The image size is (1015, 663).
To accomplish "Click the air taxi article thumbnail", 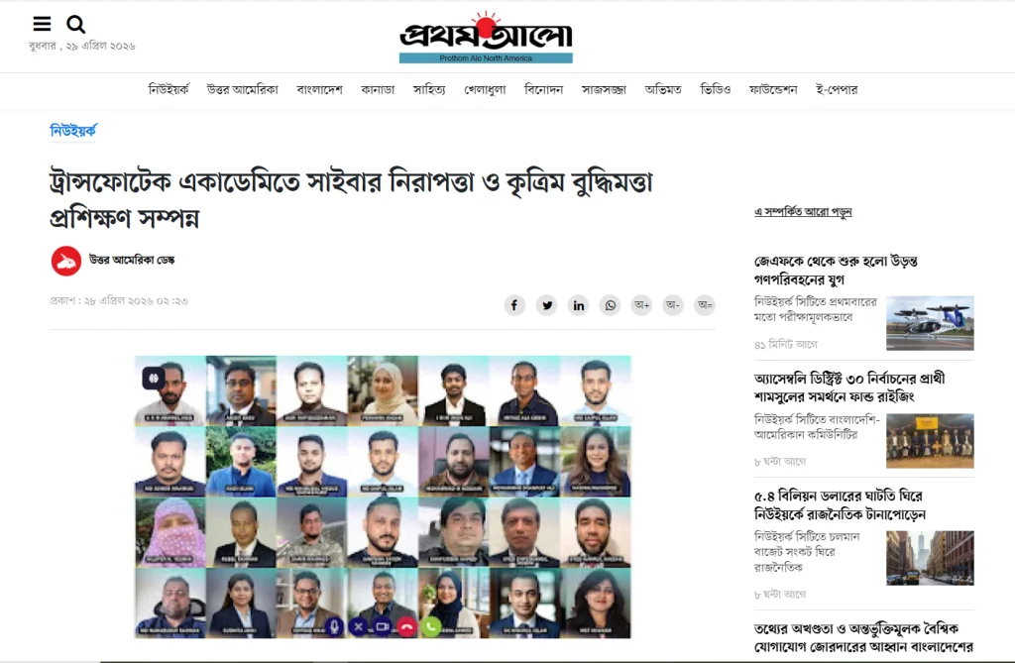I will click(x=930, y=323).
